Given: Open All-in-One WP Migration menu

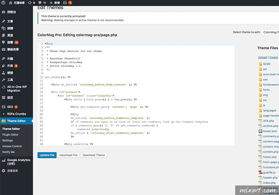Looking at the screenshot, I should (x=16, y=89).
